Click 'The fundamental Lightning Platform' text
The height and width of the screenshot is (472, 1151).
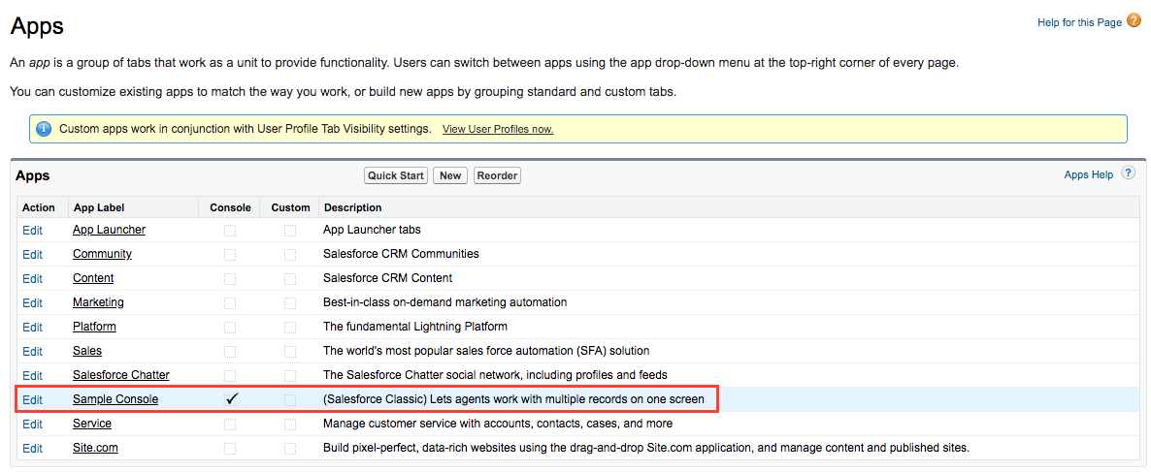click(414, 327)
